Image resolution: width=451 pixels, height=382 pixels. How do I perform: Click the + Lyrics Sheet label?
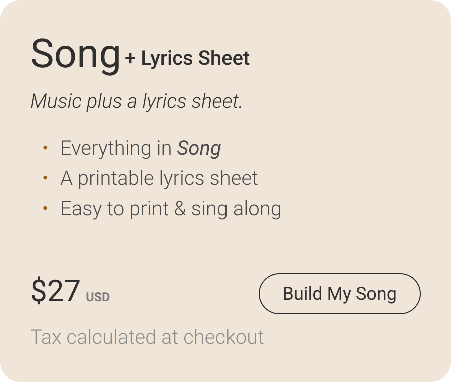click(x=187, y=59)
